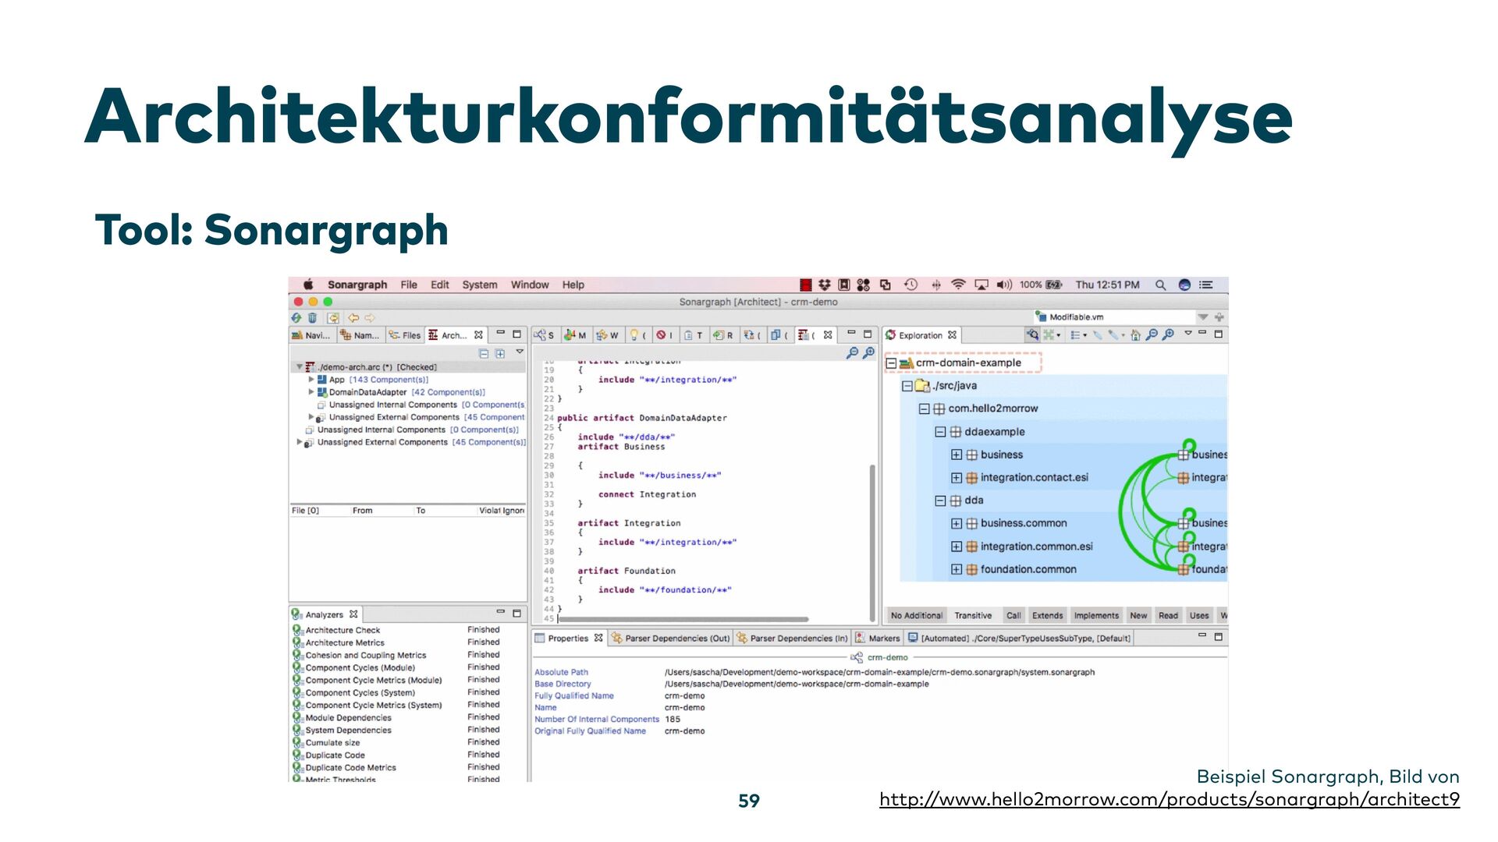This screenshot has height=842, width=1498.
Task: Switch to Parser Dependencies (Out) tab
Action: point(671,639)
